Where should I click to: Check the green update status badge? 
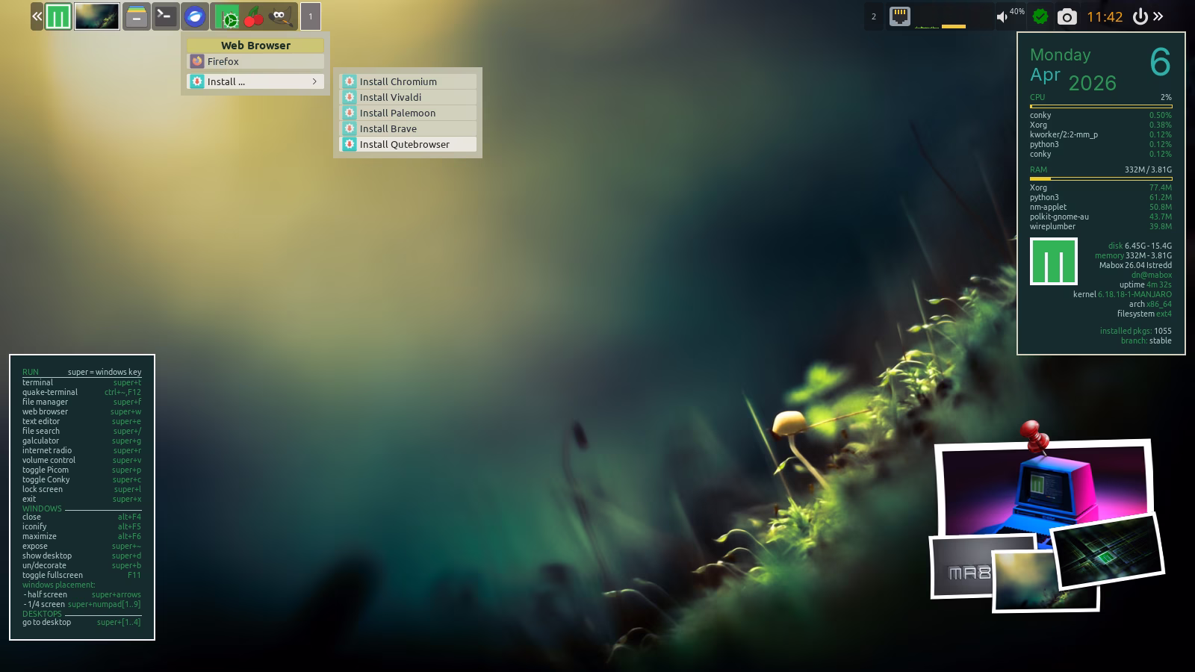point(1040,16)
